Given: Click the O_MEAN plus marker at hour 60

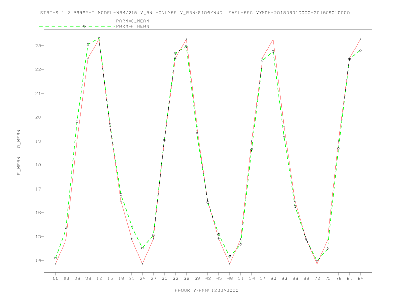Looking at the screenshot, I should [x=273, y=39].
